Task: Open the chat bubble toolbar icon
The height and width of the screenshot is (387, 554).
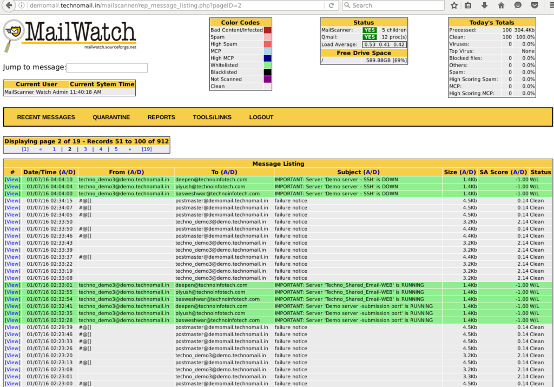Action: (518, 5)
